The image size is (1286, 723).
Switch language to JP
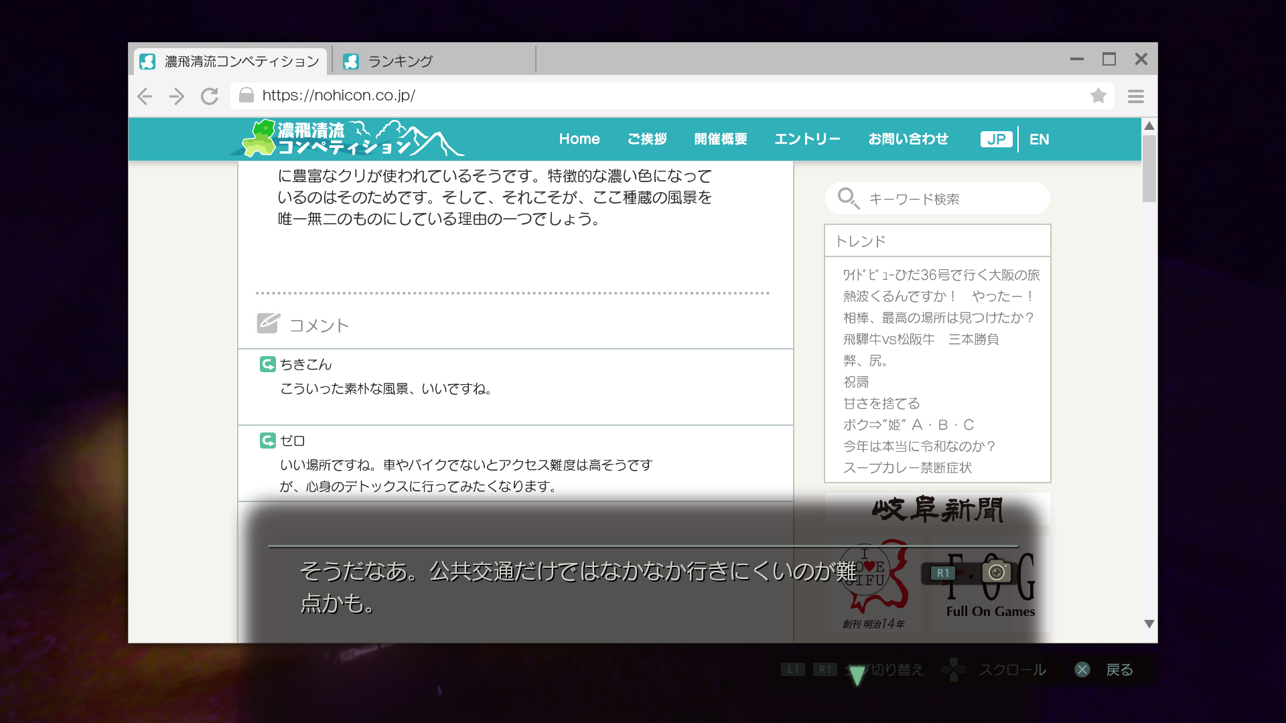click(996, 139)
